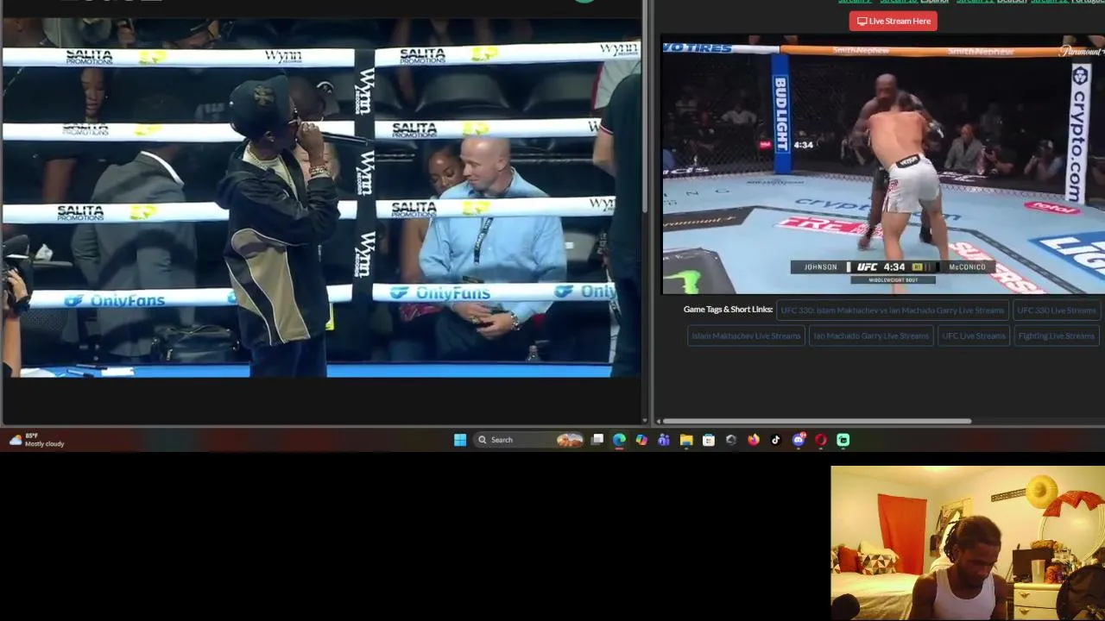
Task: Click the taskbar Search box
Action: click(x=528, y=440)
